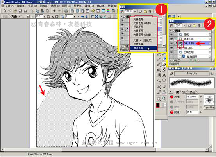Click the Paste toolbar icon
The image size is (216, 157).
(42, 11)
